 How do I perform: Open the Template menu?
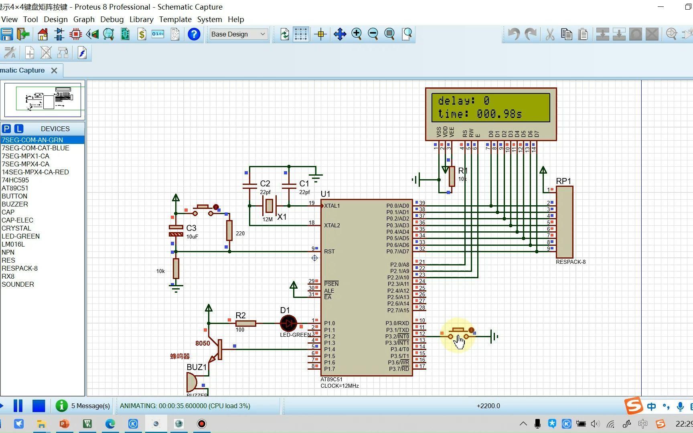(x=175, y=19)
